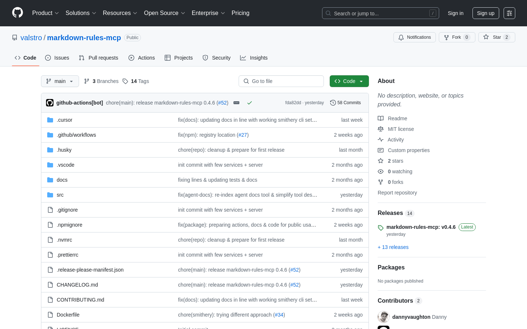Open the .prettierrc file
This screenshot has width=527, height=329.
pos(67,255)
